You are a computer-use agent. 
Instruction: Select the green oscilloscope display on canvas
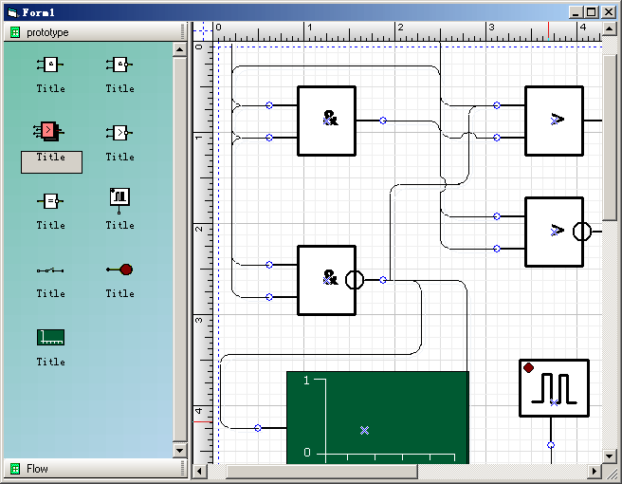[x=377, y=418]
